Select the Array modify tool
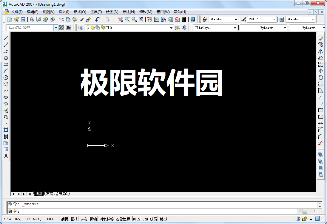 [x=321, y=64]
